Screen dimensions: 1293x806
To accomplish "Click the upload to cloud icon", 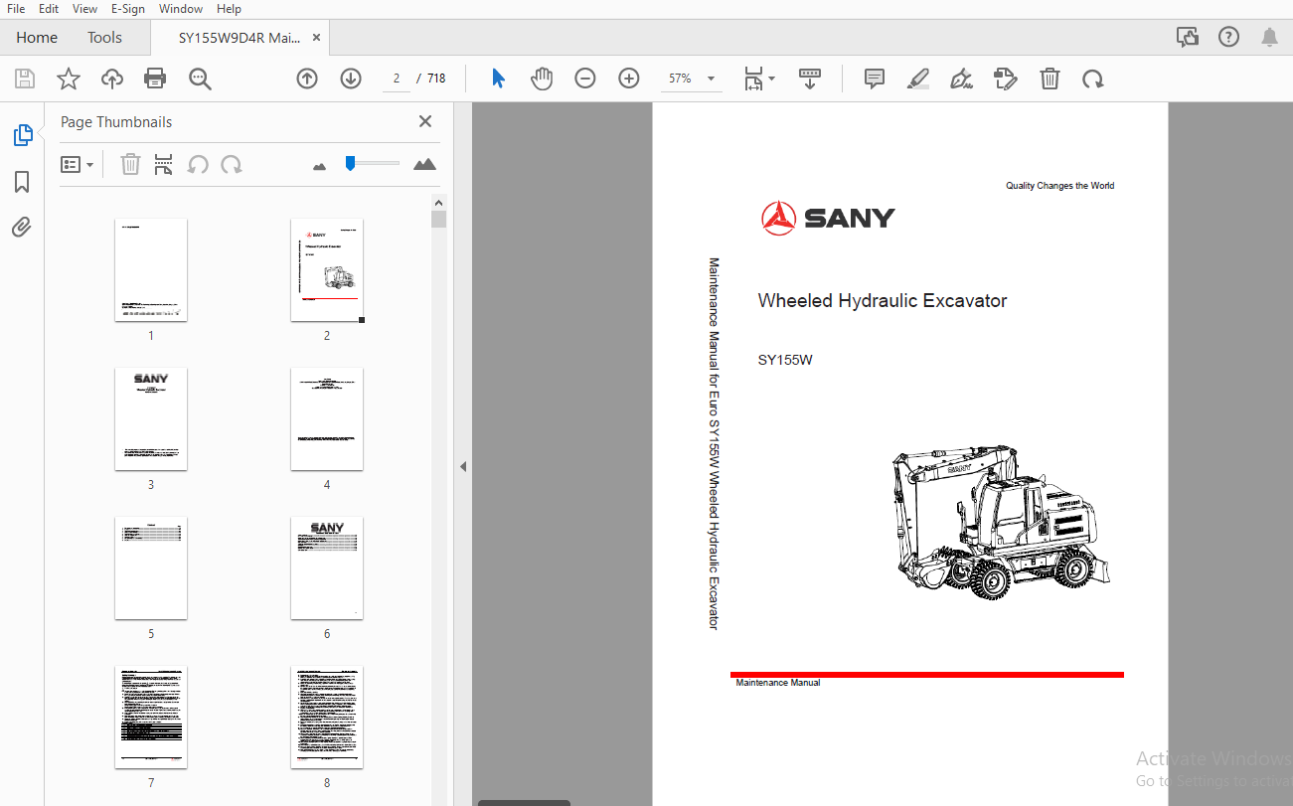I will click(112, 79).
